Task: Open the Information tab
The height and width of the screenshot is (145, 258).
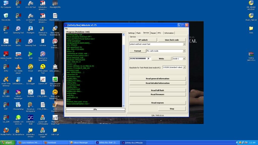Action: tap(169, 33)
